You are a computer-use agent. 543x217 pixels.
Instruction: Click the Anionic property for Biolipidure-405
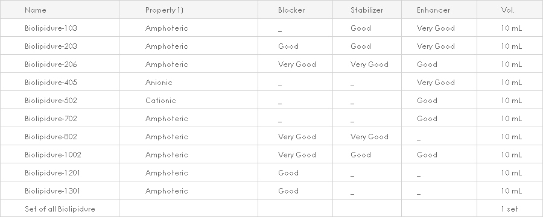tap(159, 83)
